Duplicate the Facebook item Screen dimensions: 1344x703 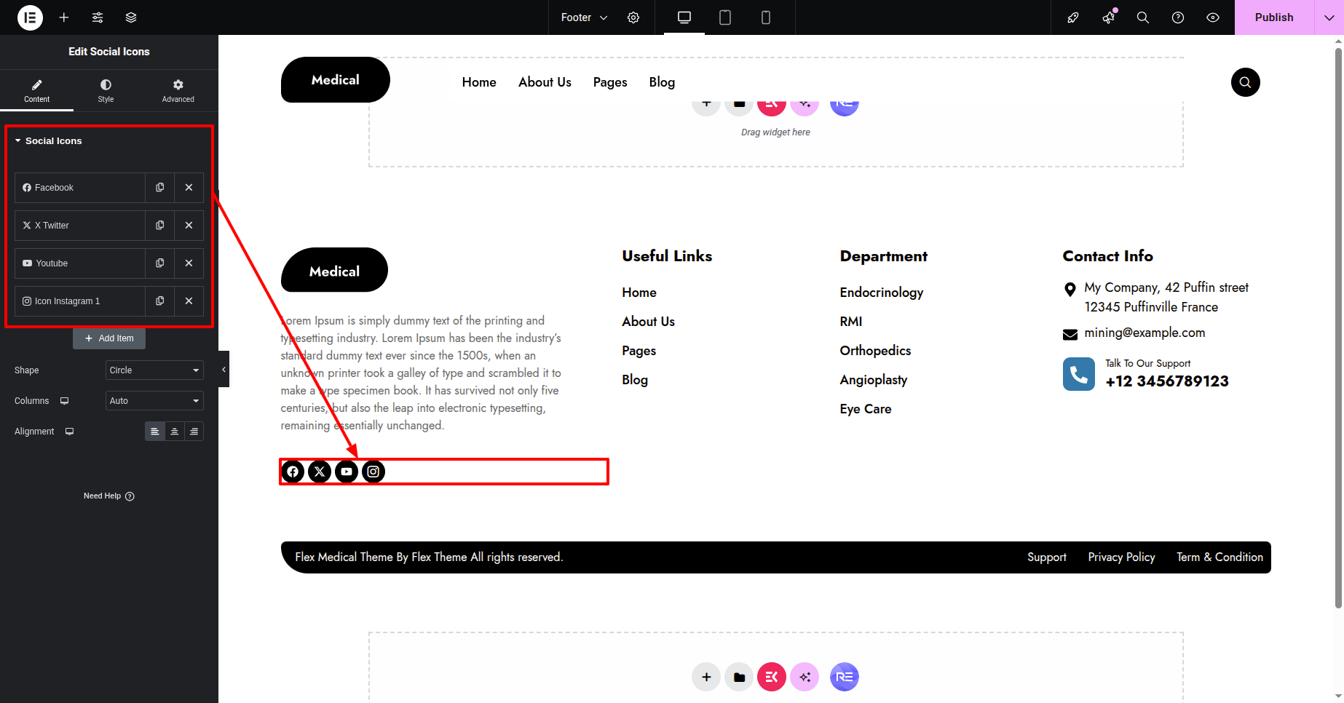click(160, 188)
